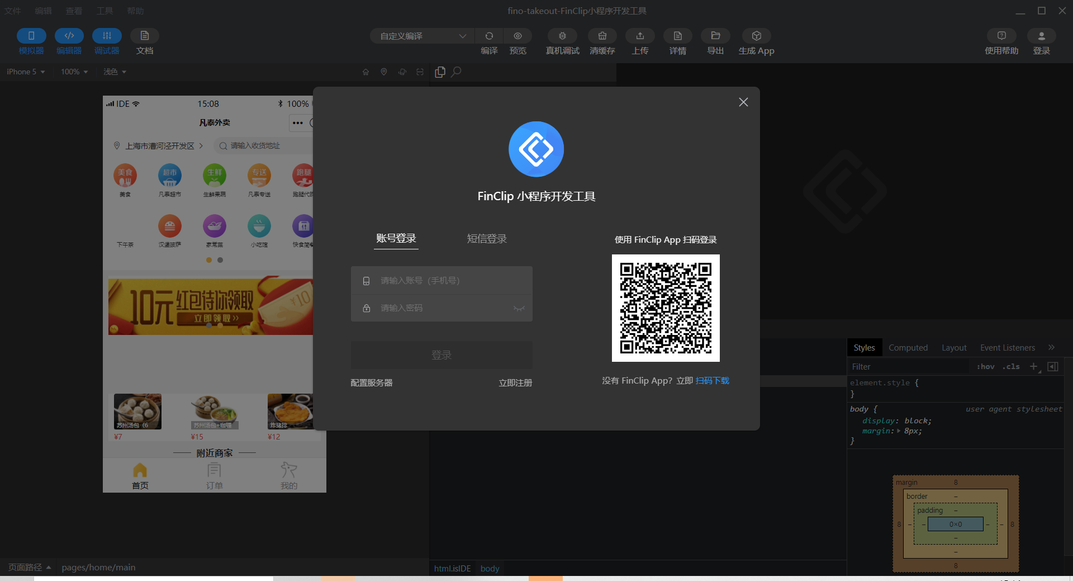The width and height of the screenshot is (1073, 581).
Task: Click the 登录 user icon in toolbar
Action: (x=1042, y=36)
